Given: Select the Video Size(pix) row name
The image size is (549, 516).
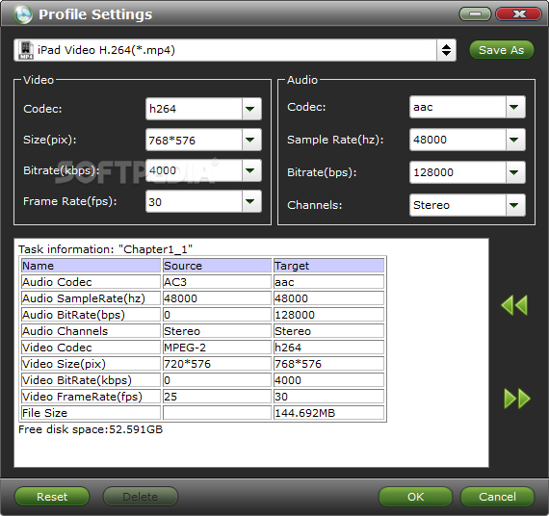Looking at the screenshot, I should pos(91,364).
